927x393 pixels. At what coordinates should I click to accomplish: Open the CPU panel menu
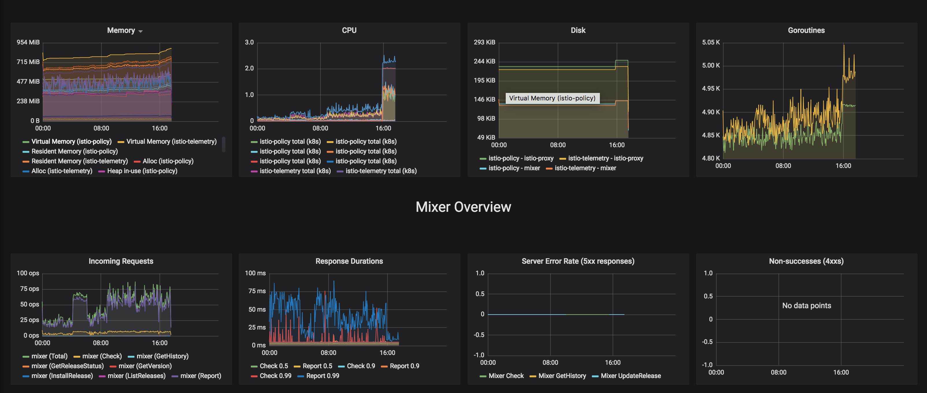click(x=349, y=30)
